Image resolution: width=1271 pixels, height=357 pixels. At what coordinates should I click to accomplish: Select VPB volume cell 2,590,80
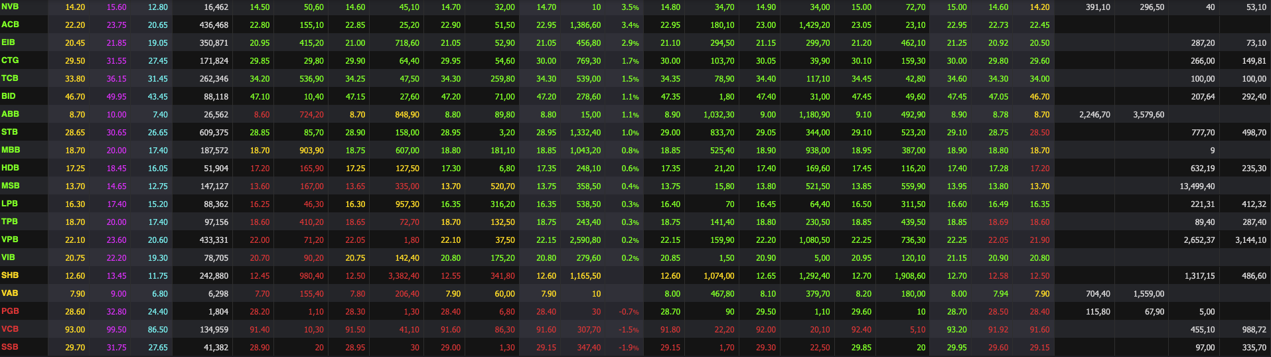point(585,240)
